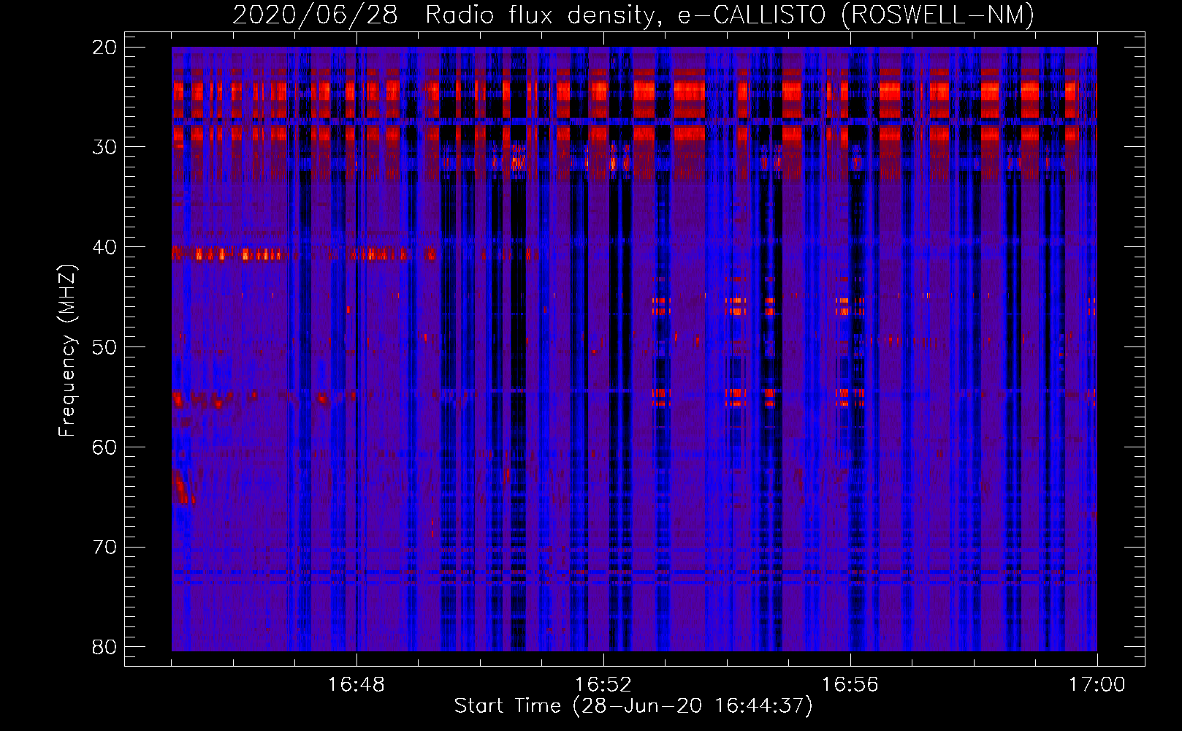1182x731 pixels.
Task: Select the frequency tick label '60'
Action: [x=105, y=447]
